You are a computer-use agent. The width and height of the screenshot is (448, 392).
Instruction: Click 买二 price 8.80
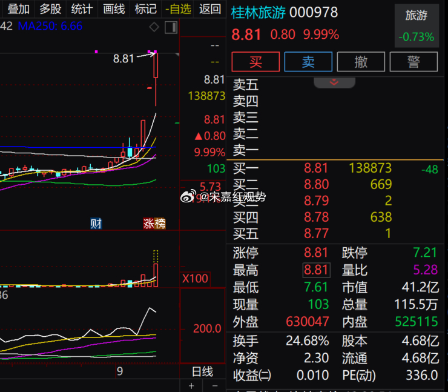click(316, 184)
